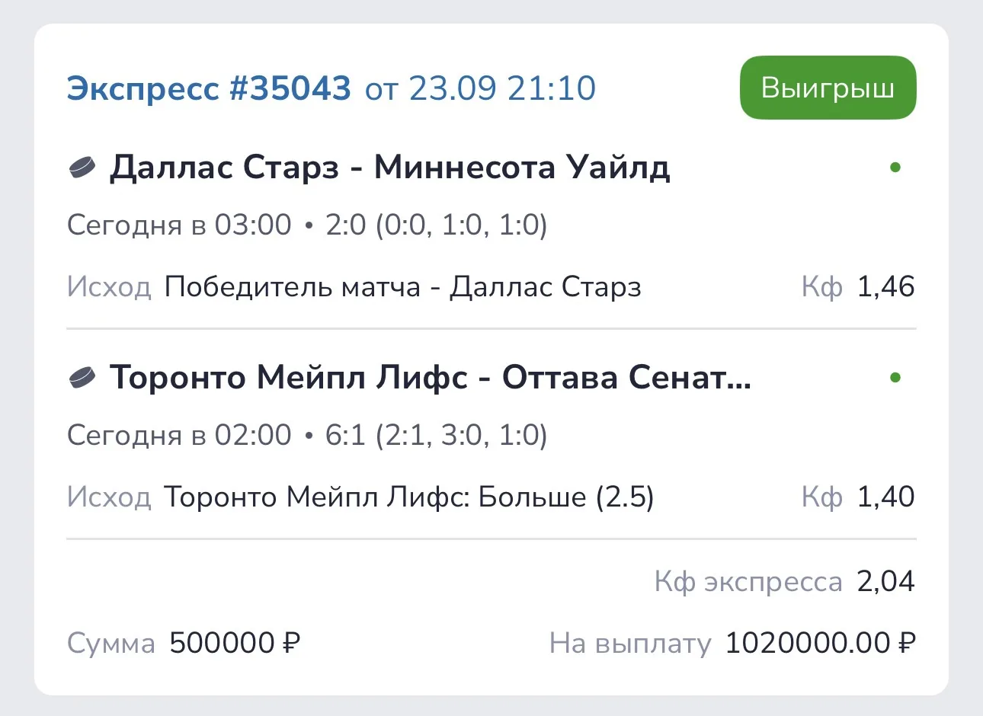Viewport: 983px width, 716px height.
Task: Click the date от 23.09 21:10
Action: (481, 88)
